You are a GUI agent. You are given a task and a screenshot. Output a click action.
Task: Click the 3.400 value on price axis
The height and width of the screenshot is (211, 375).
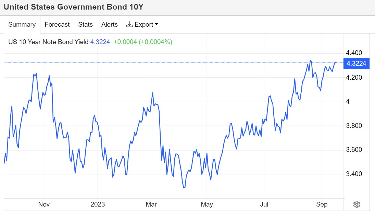tap(354, 174)
